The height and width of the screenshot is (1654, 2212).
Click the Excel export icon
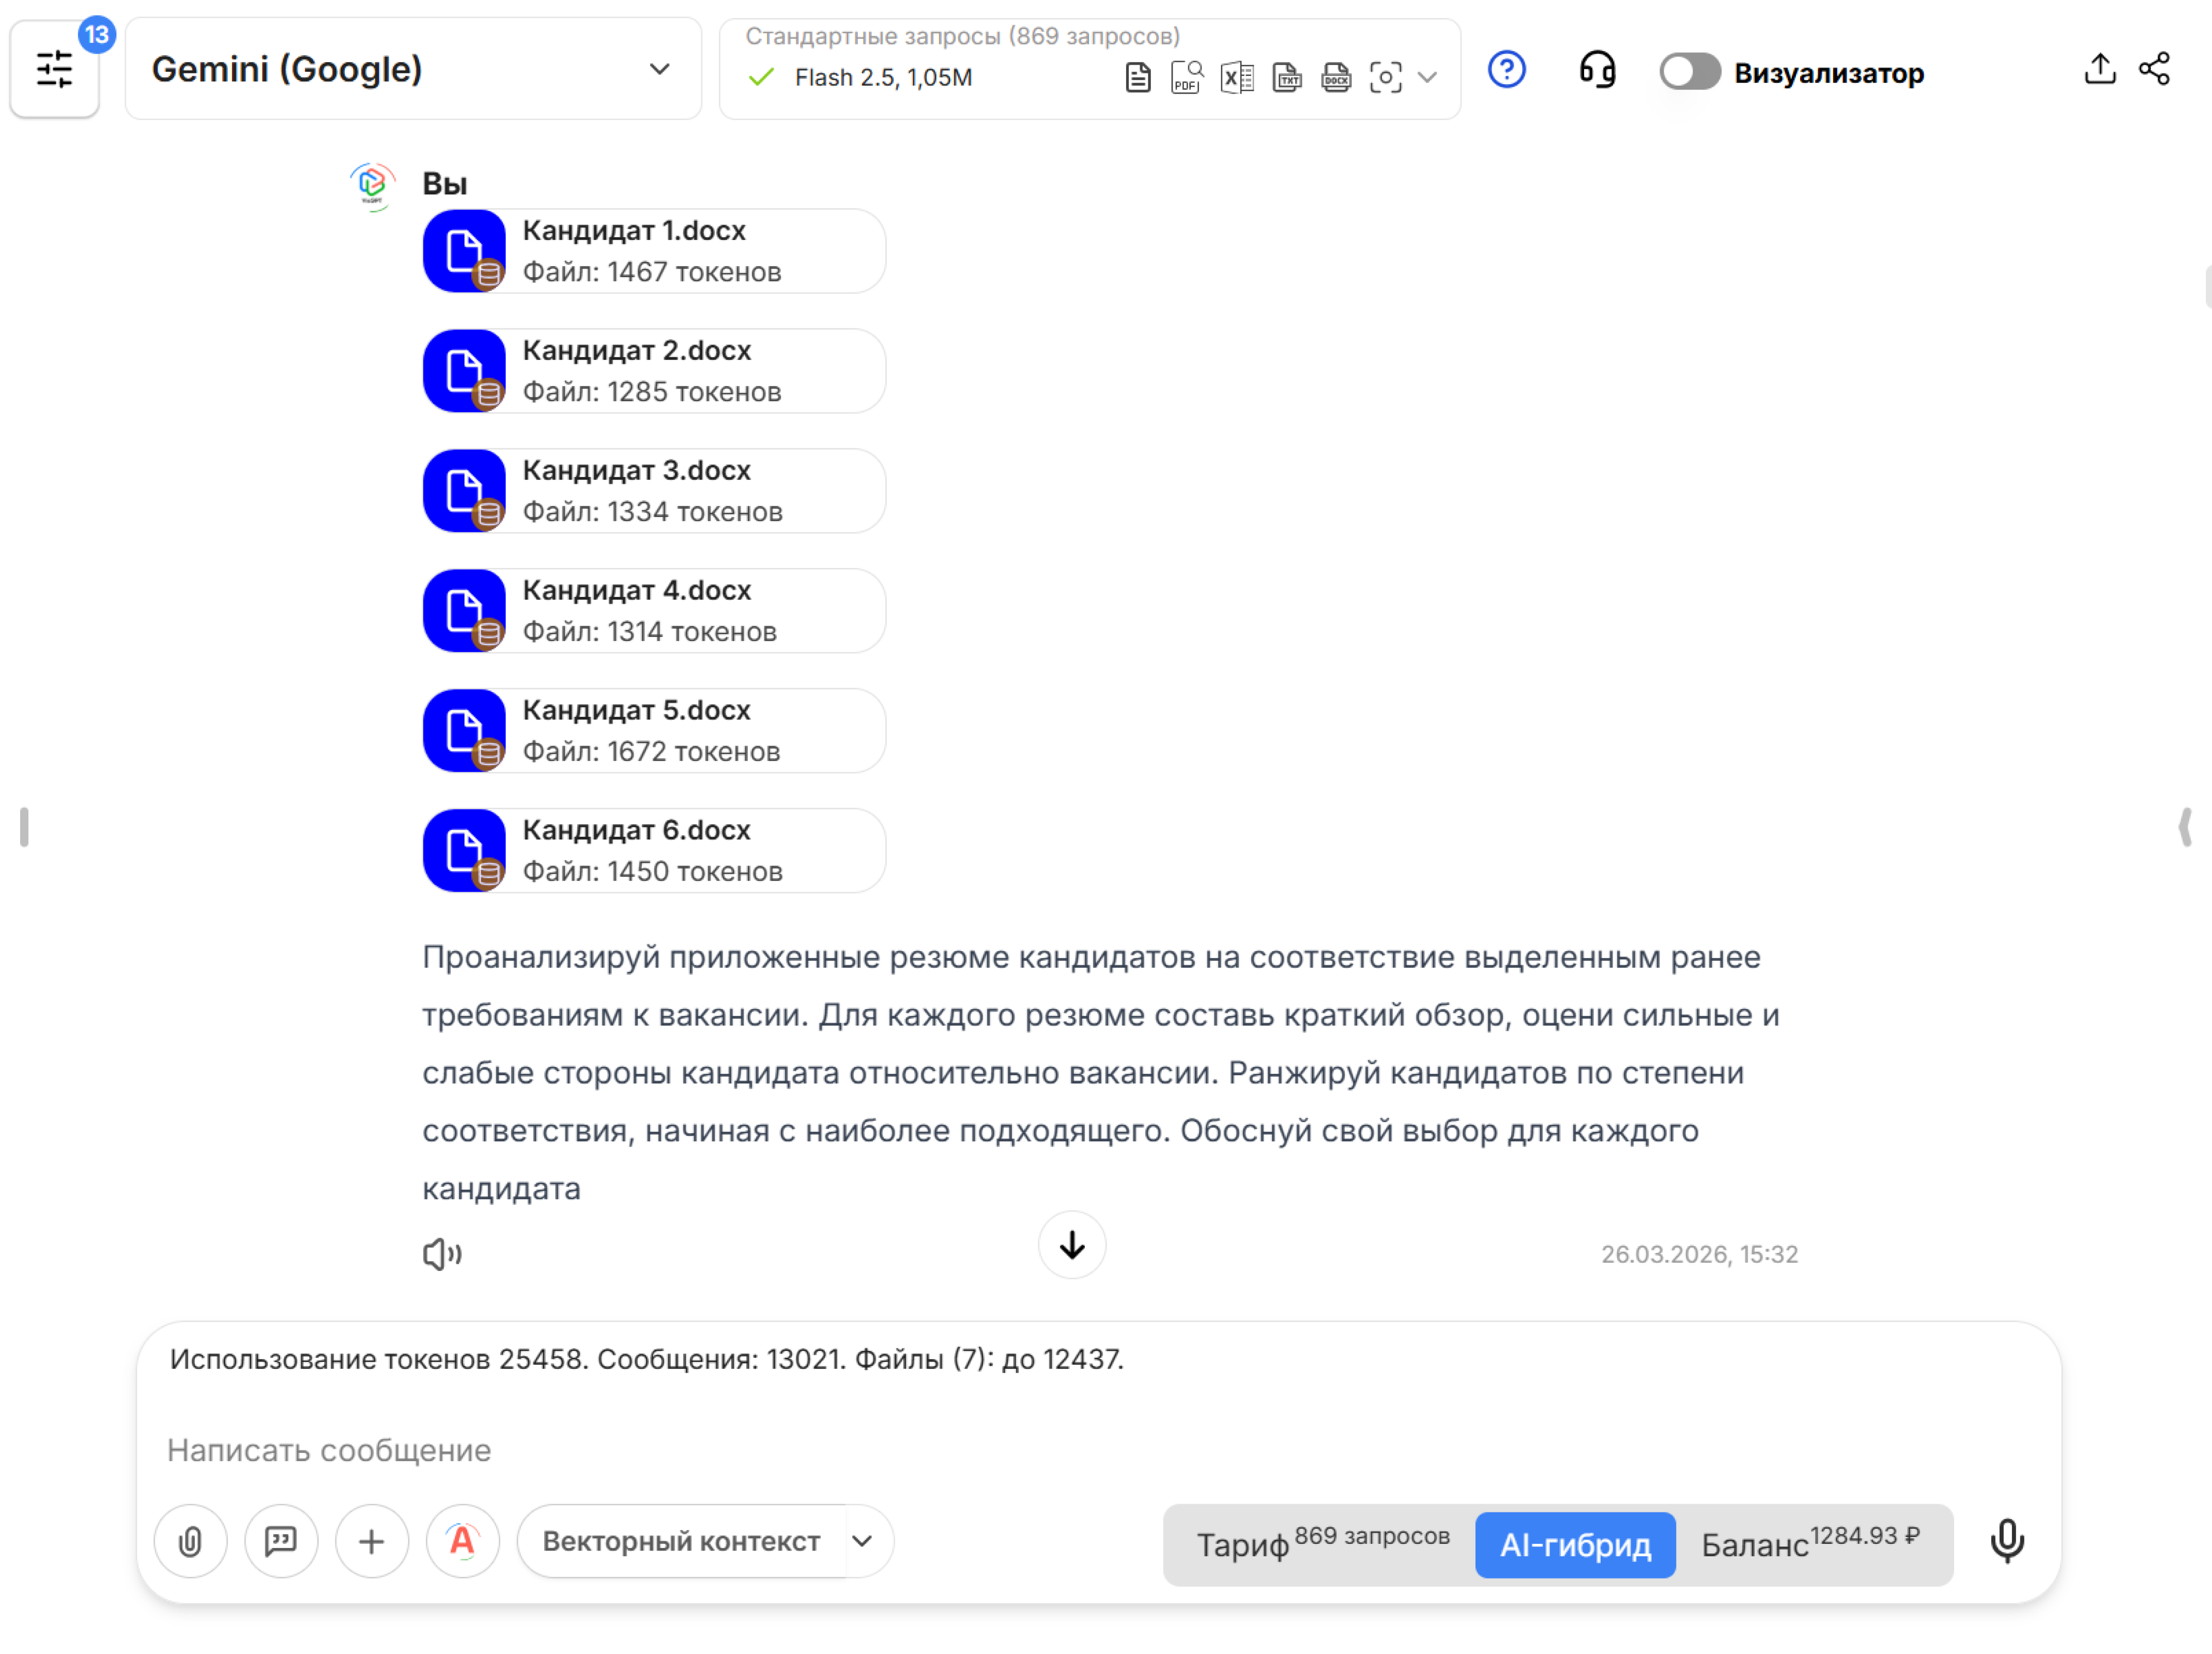pyautogui.click(x=1236, y=76)
